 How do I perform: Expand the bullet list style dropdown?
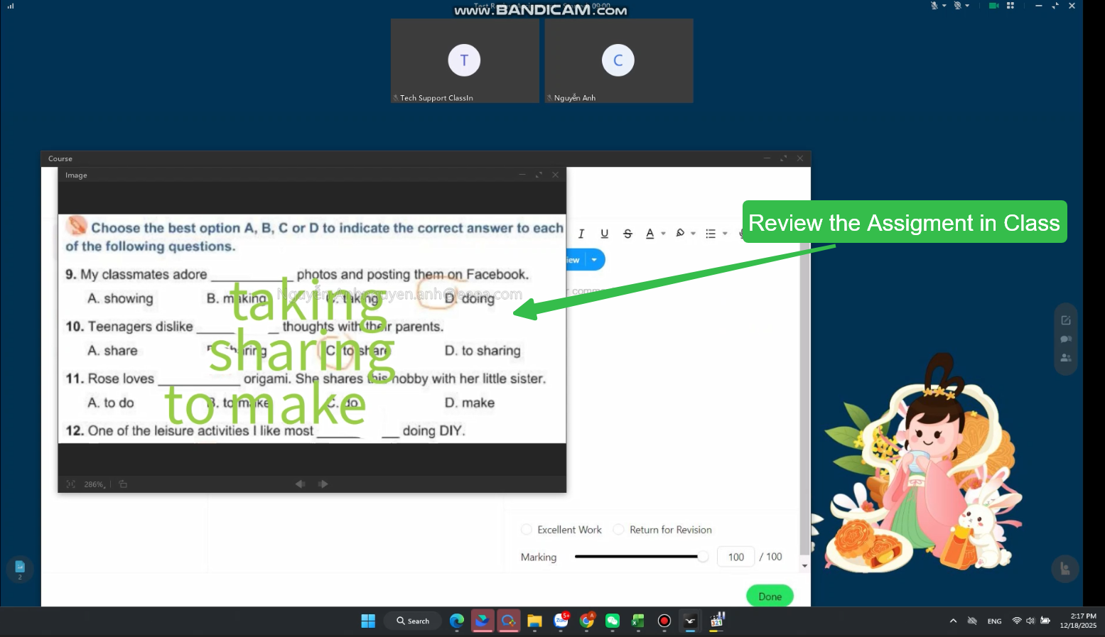point(725,234)
